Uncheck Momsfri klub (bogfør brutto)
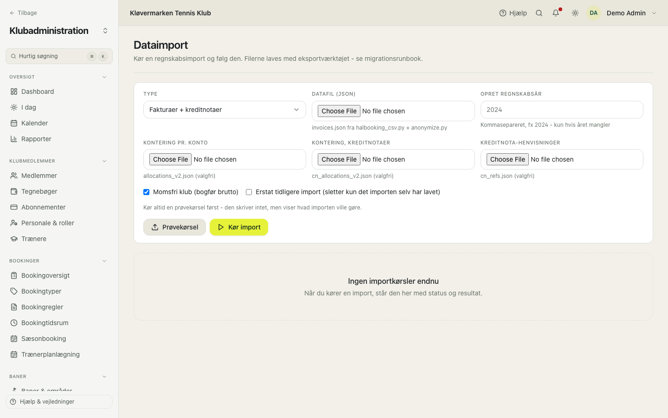The height and width of the screenshot is (418, 668). click(146, 192)
